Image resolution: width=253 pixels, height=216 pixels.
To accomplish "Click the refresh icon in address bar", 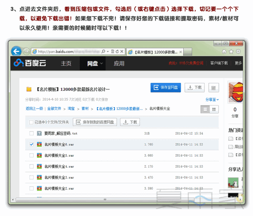I will point(117,52).
